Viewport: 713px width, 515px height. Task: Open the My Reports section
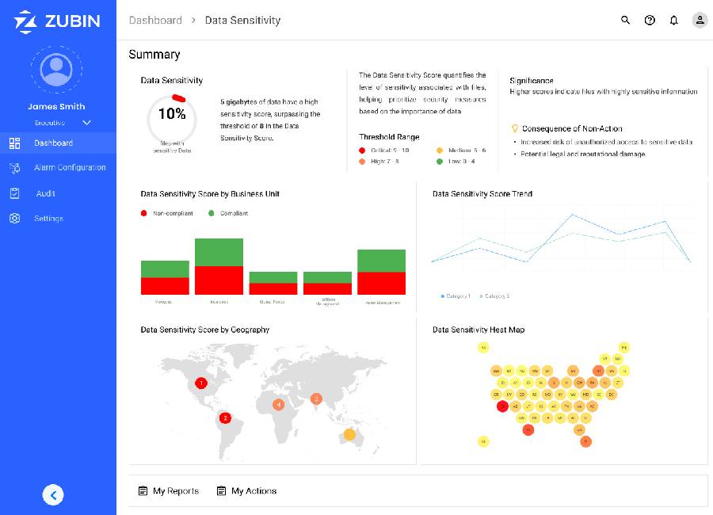(x=169, y=491)
